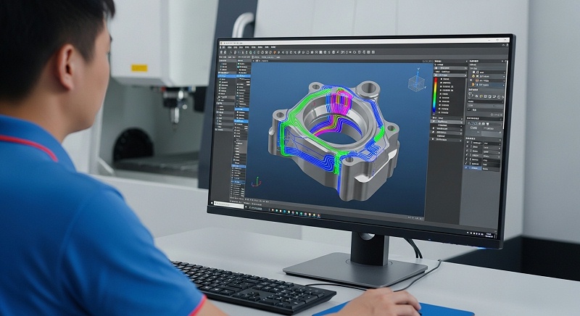580x316 pixels.
Task: Click the XYZ axis triad in viewport
Action: 254,184
